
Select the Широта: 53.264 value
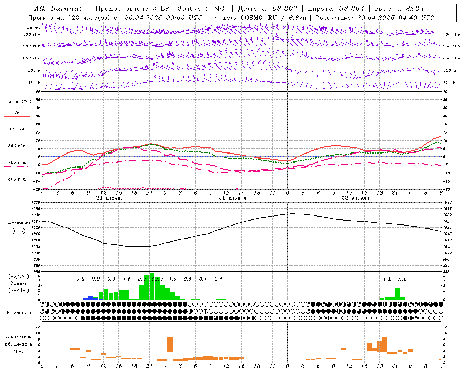click(x=336, y=8)
